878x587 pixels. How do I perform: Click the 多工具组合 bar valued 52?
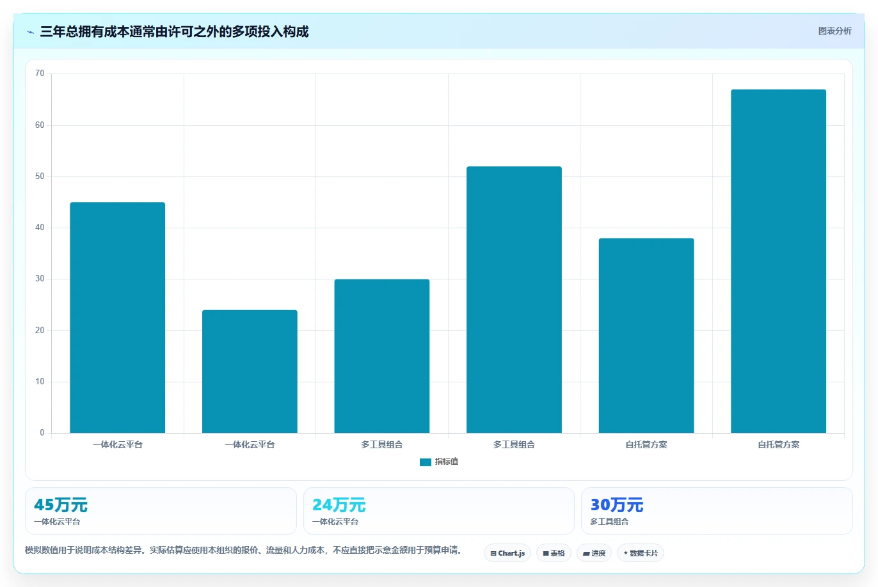pos(514,300)
